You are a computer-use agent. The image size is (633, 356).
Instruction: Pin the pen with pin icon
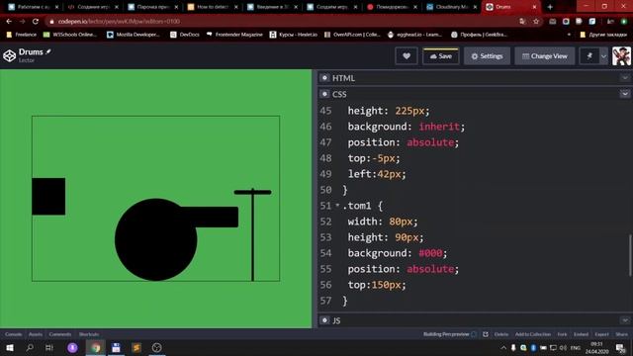589,56
